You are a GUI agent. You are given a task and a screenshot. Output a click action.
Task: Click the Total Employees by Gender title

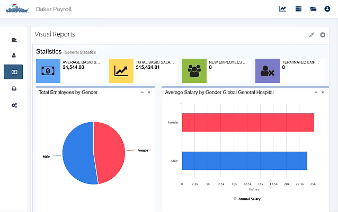(68, 93)
